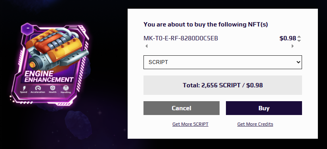Click the Speed lightning bolt icon
Viewport: 327px width, 149px height.
tap(23, 88)
